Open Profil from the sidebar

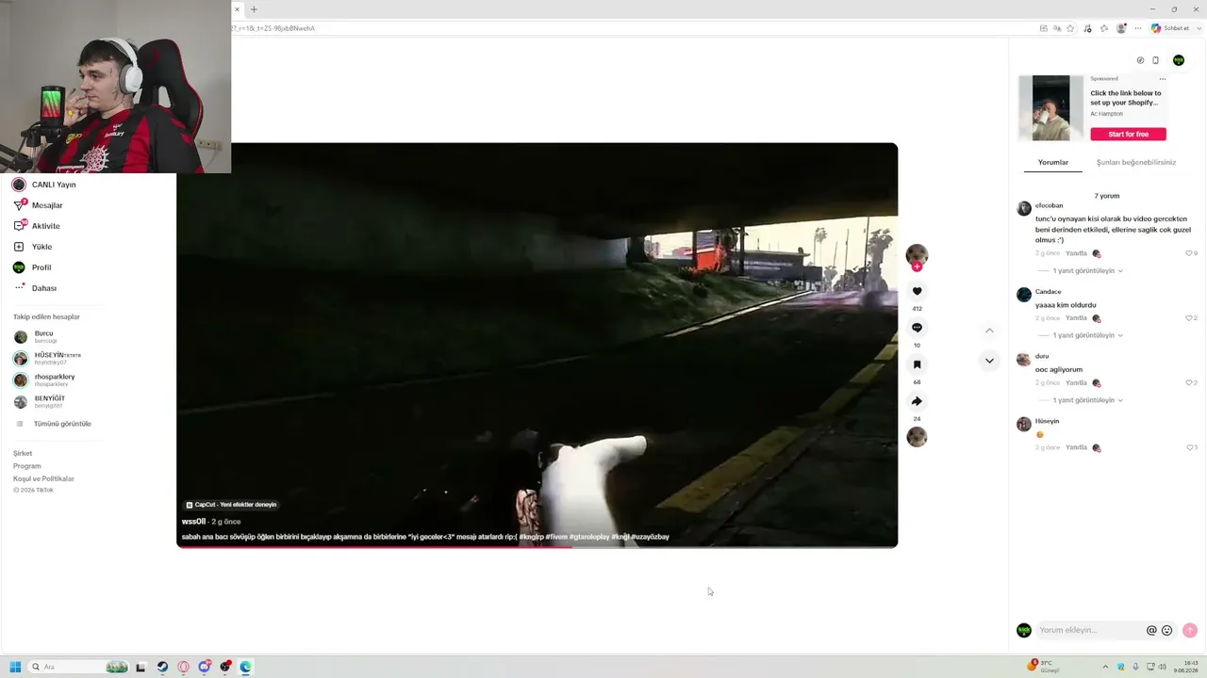32,267
